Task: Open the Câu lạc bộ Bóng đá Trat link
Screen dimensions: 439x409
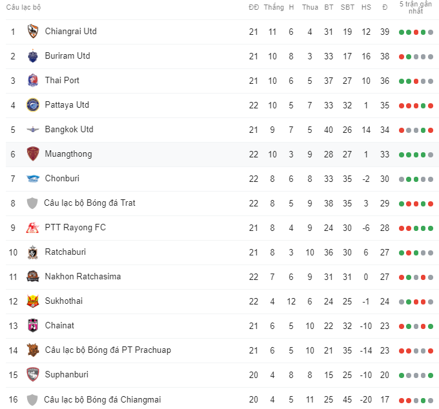Action: click(x=90, y=203)
